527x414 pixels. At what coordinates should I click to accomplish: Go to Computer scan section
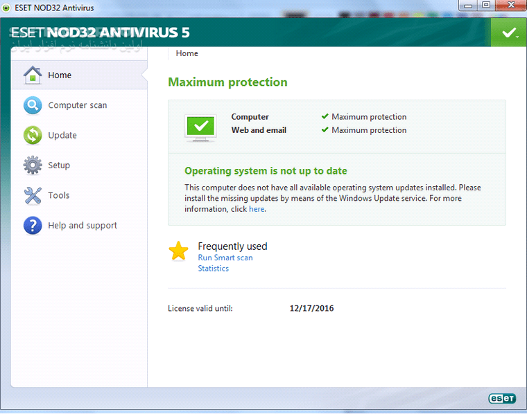pos(77,105)
